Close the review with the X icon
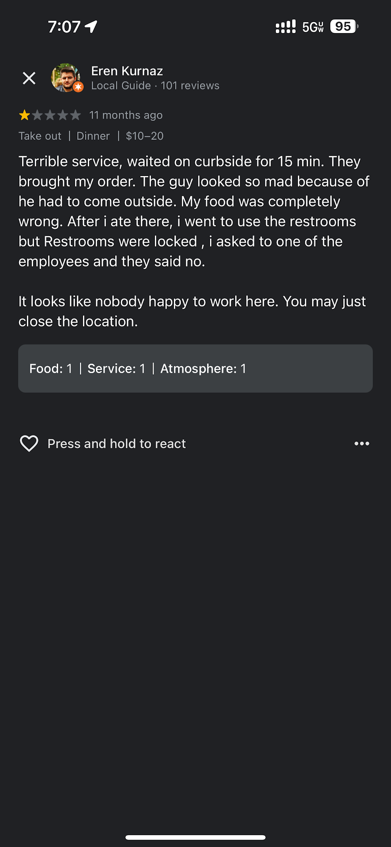Screen dimensions: 391x847 coord(29,78)
